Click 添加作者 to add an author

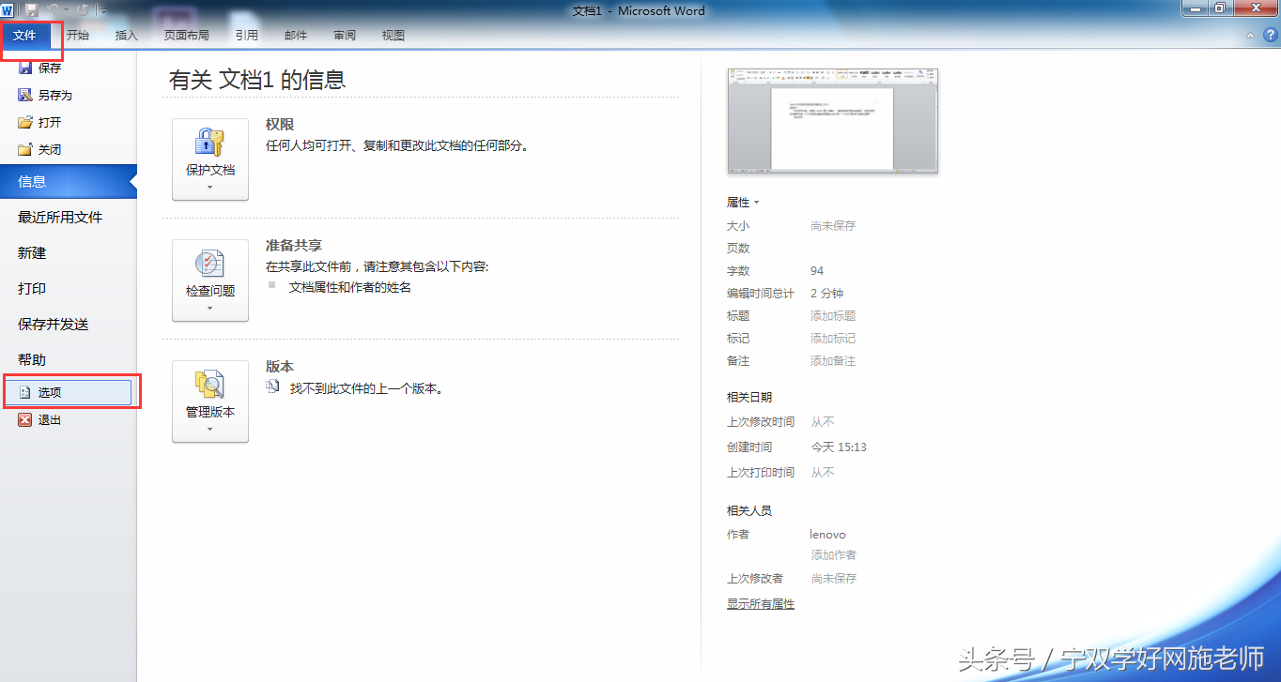pyautogui.click(x=834, y=555)
